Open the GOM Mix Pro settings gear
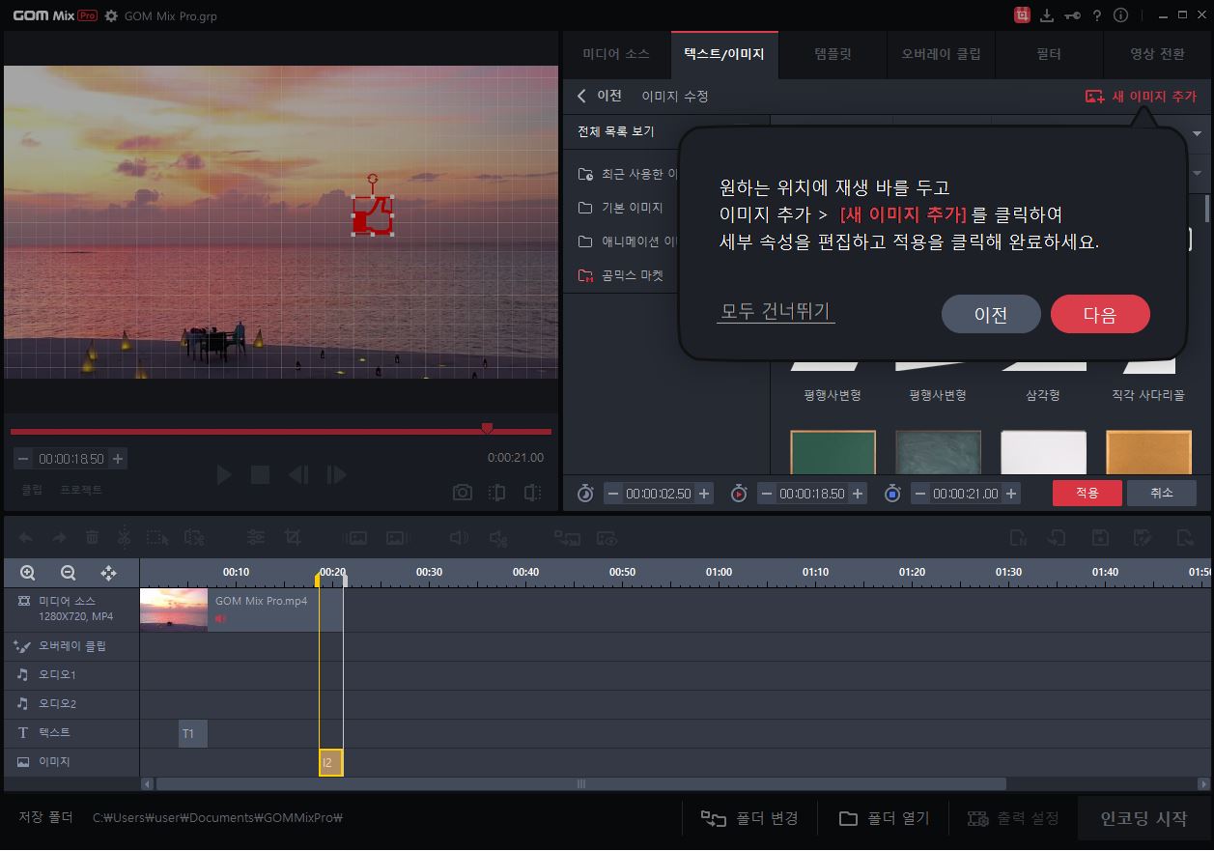 click(111, 15)
